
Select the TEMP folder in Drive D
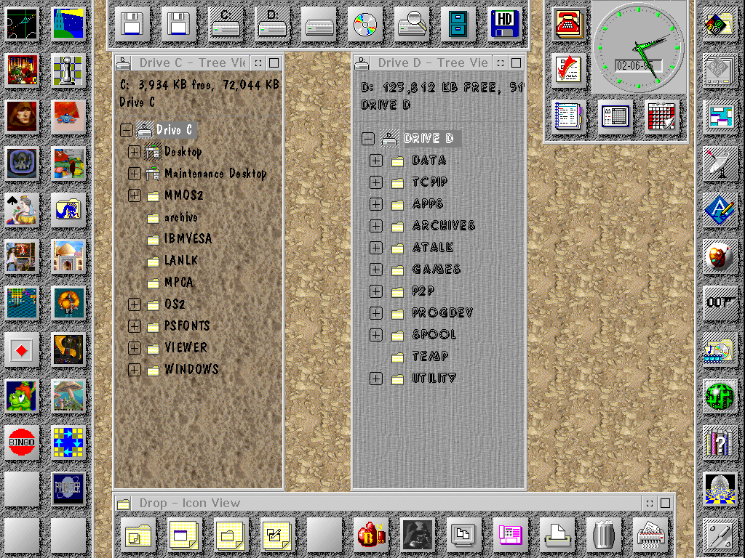(429, 357)
